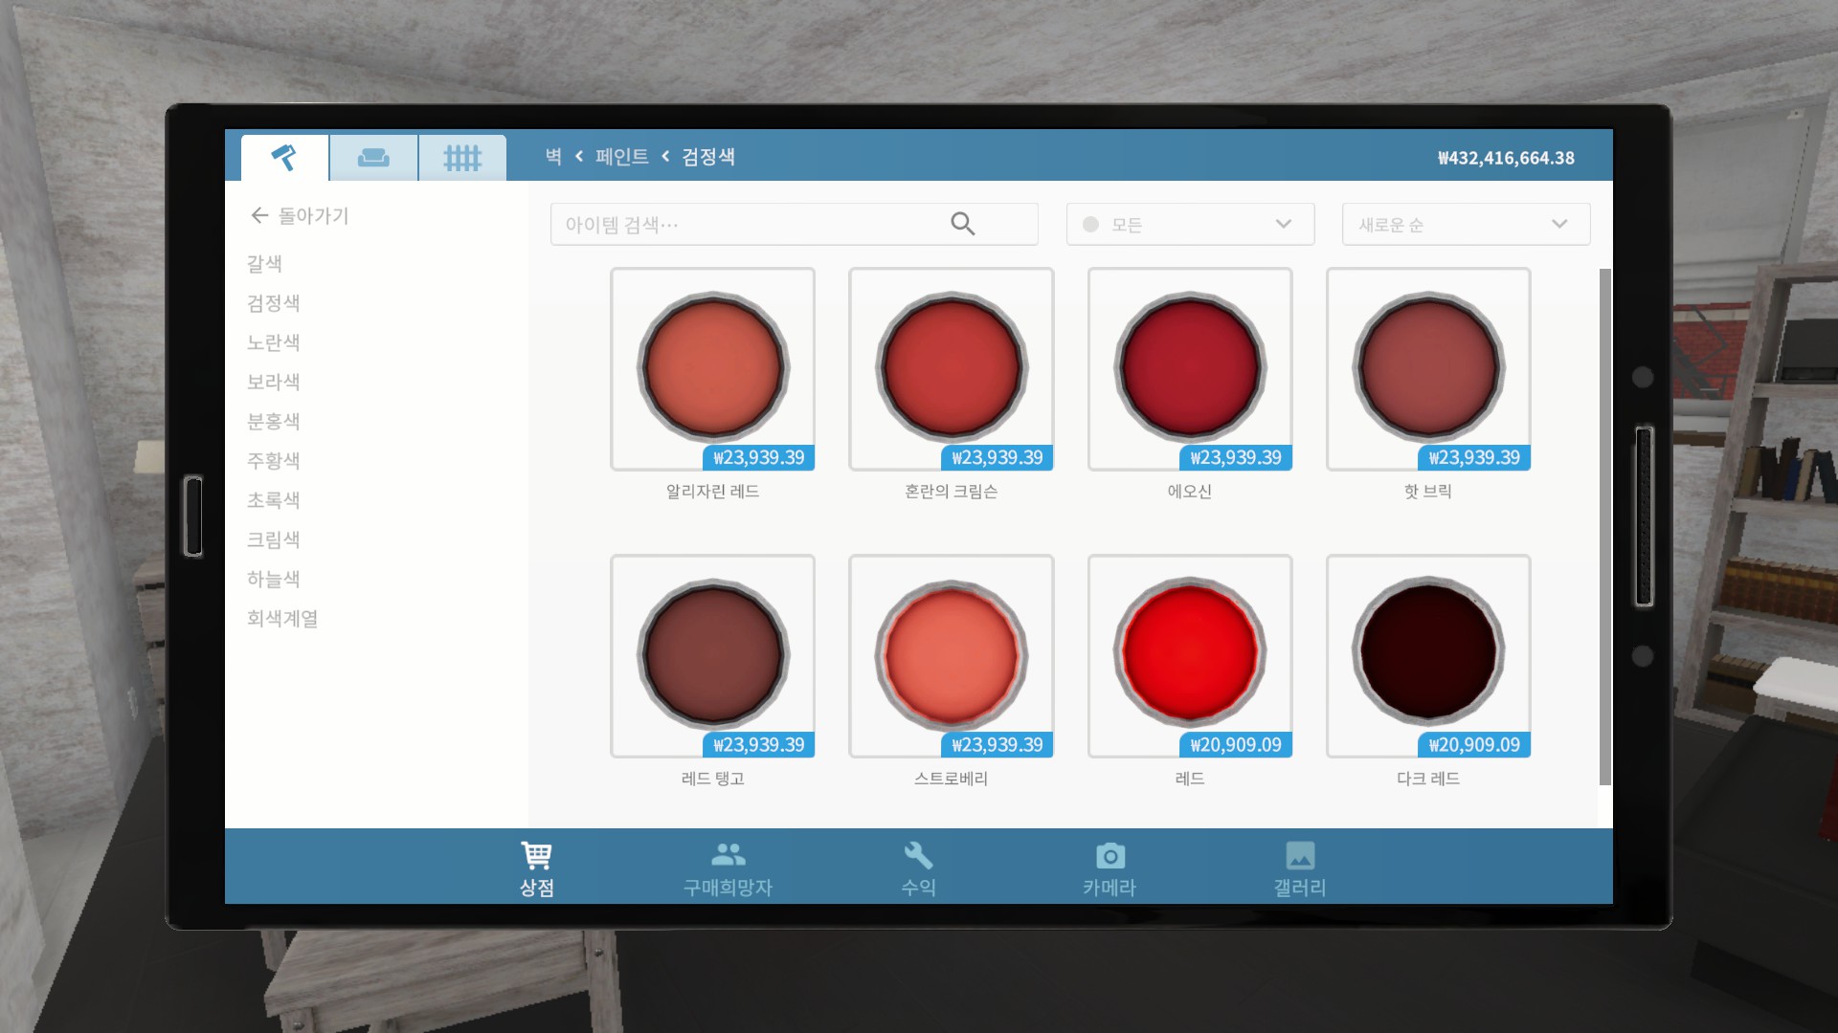Expand the 모든 filter dropdown
The image size is (1838, 1033).
[1189, 224]
